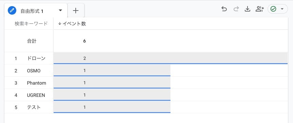Select the Phantom row keyword
Screen dimensions: 293x123
tap(36, 83)
